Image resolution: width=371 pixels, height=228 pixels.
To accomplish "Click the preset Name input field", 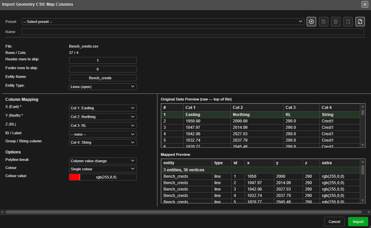I will coord(193,32).
